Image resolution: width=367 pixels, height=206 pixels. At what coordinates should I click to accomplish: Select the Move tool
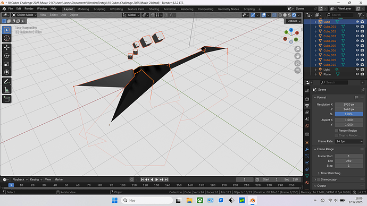click(6, 47)
